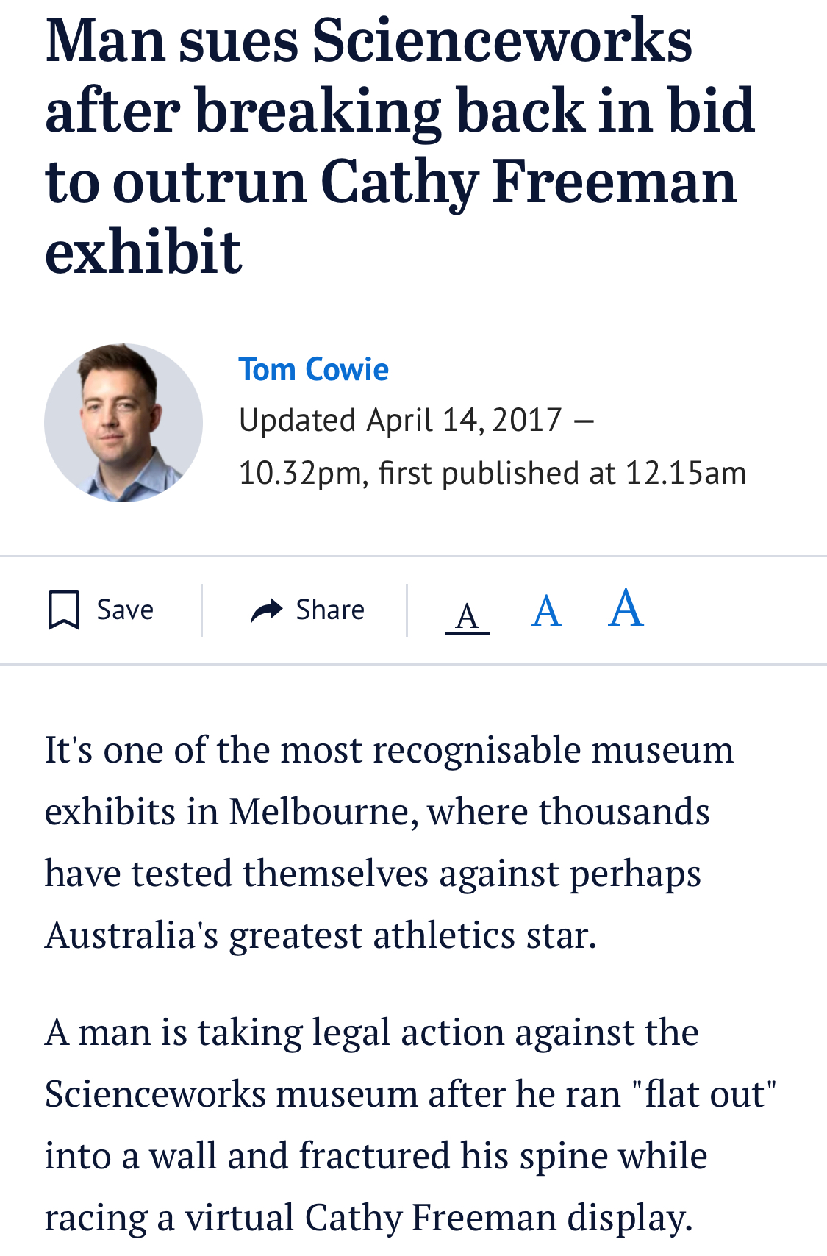Image resolution: width=827 pixels, height=1256 pixels.
Task: Click Tom Cowie's profile photo
Action: tap(123, 423)
